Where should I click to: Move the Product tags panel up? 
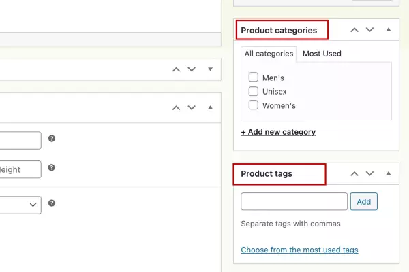click(x=354, y=174)
